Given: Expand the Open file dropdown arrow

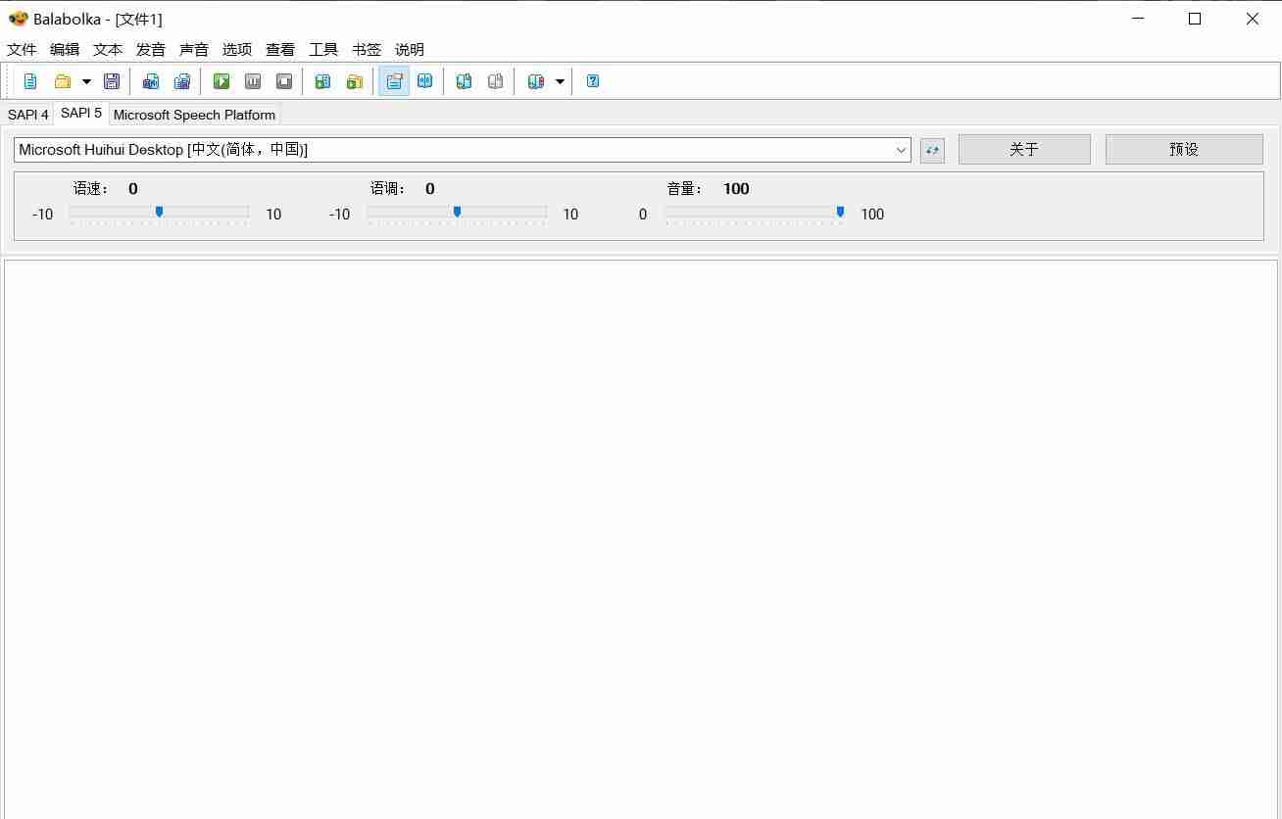Looking at the screenshot, I should tap(86, 81).
